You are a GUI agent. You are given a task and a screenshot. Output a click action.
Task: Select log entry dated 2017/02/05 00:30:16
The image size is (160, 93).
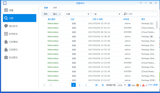99,32
